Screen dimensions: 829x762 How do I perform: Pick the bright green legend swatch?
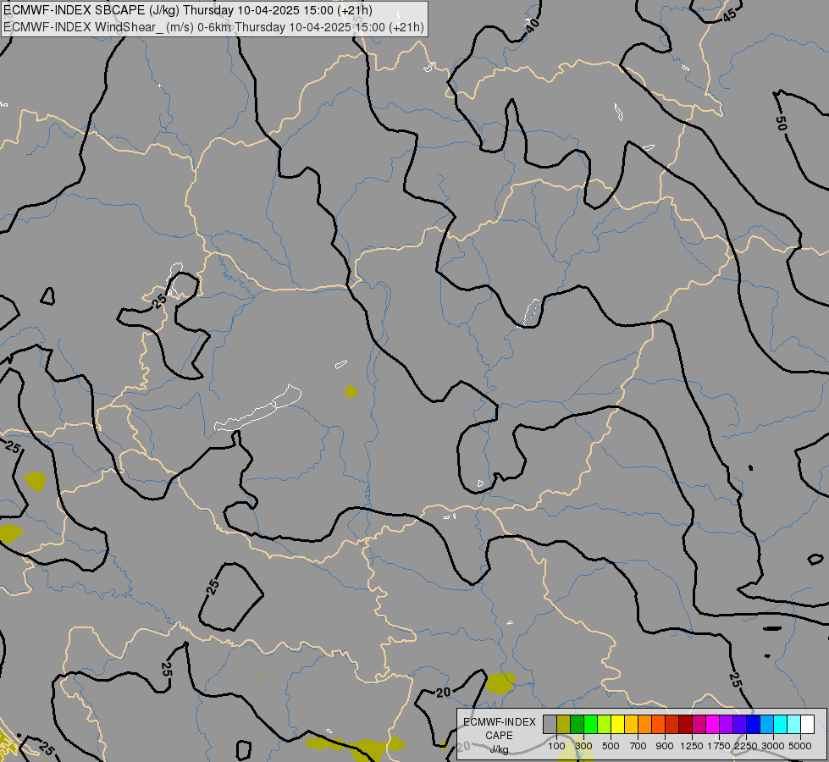point(590,725)
